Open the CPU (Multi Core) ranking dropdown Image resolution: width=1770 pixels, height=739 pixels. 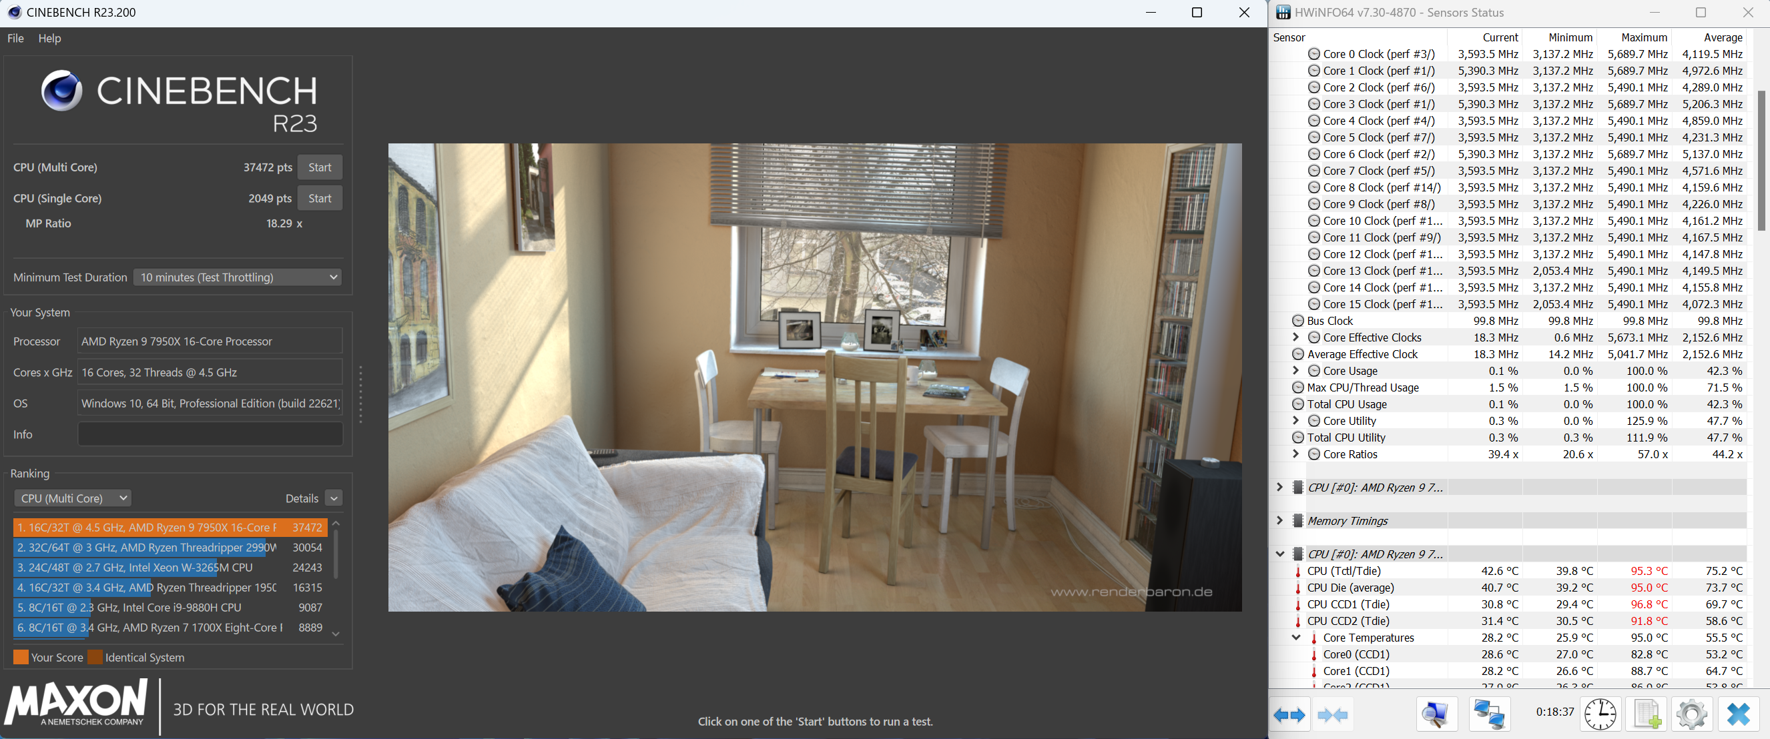73,499
